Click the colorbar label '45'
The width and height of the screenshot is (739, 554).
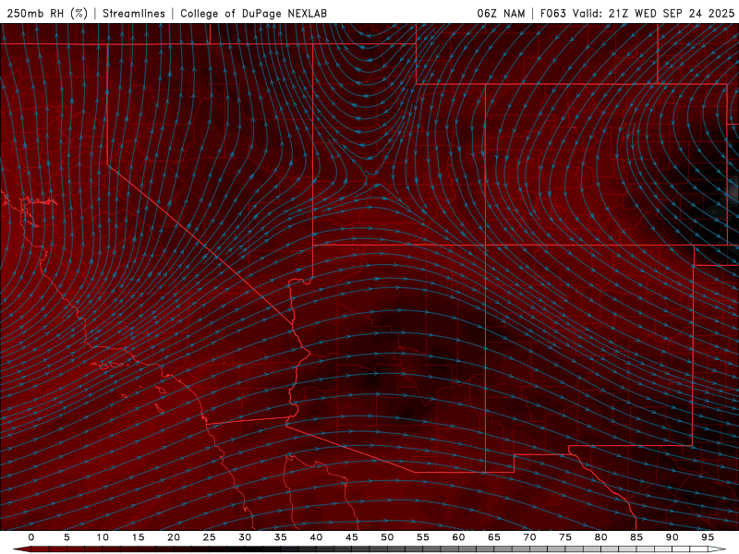pyautogui.click(x=352, y=537)
